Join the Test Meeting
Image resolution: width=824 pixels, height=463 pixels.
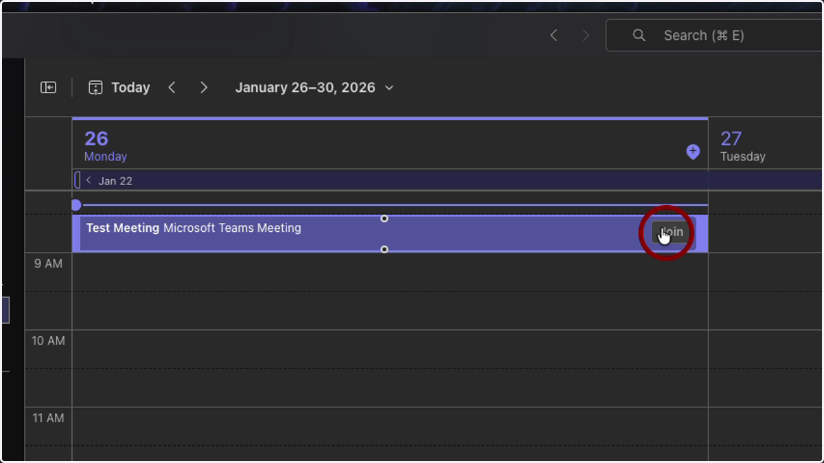click(x=674, y=233)
